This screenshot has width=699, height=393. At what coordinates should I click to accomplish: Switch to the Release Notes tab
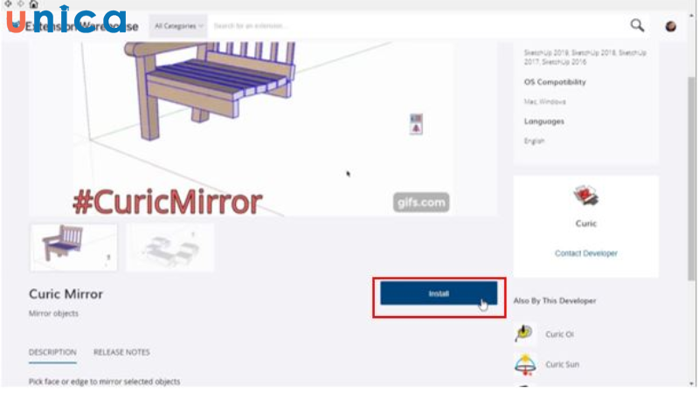(x=121, y=352)
